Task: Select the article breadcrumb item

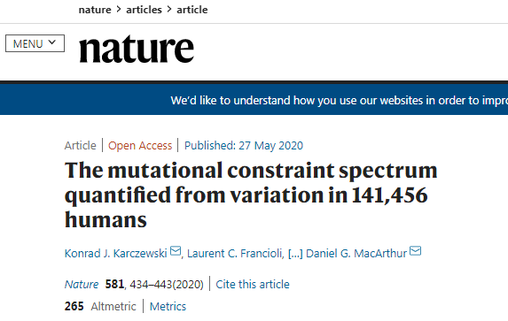Action: pos(192,10)
